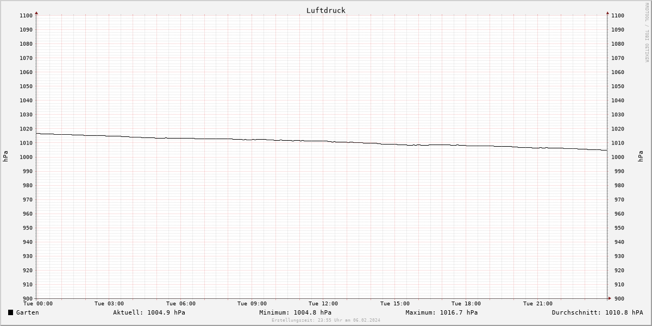Select the Maximum: 1016.7 hPa value

coord(442,312)
